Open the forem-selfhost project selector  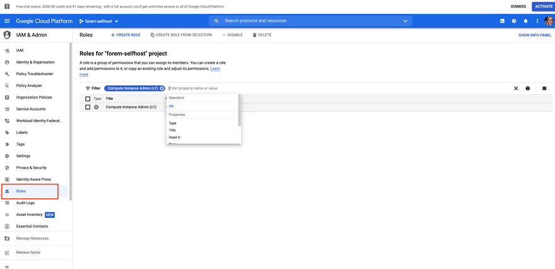coord(99,21)
